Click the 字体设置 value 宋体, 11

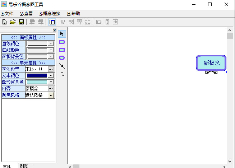[x=37, y=69]
